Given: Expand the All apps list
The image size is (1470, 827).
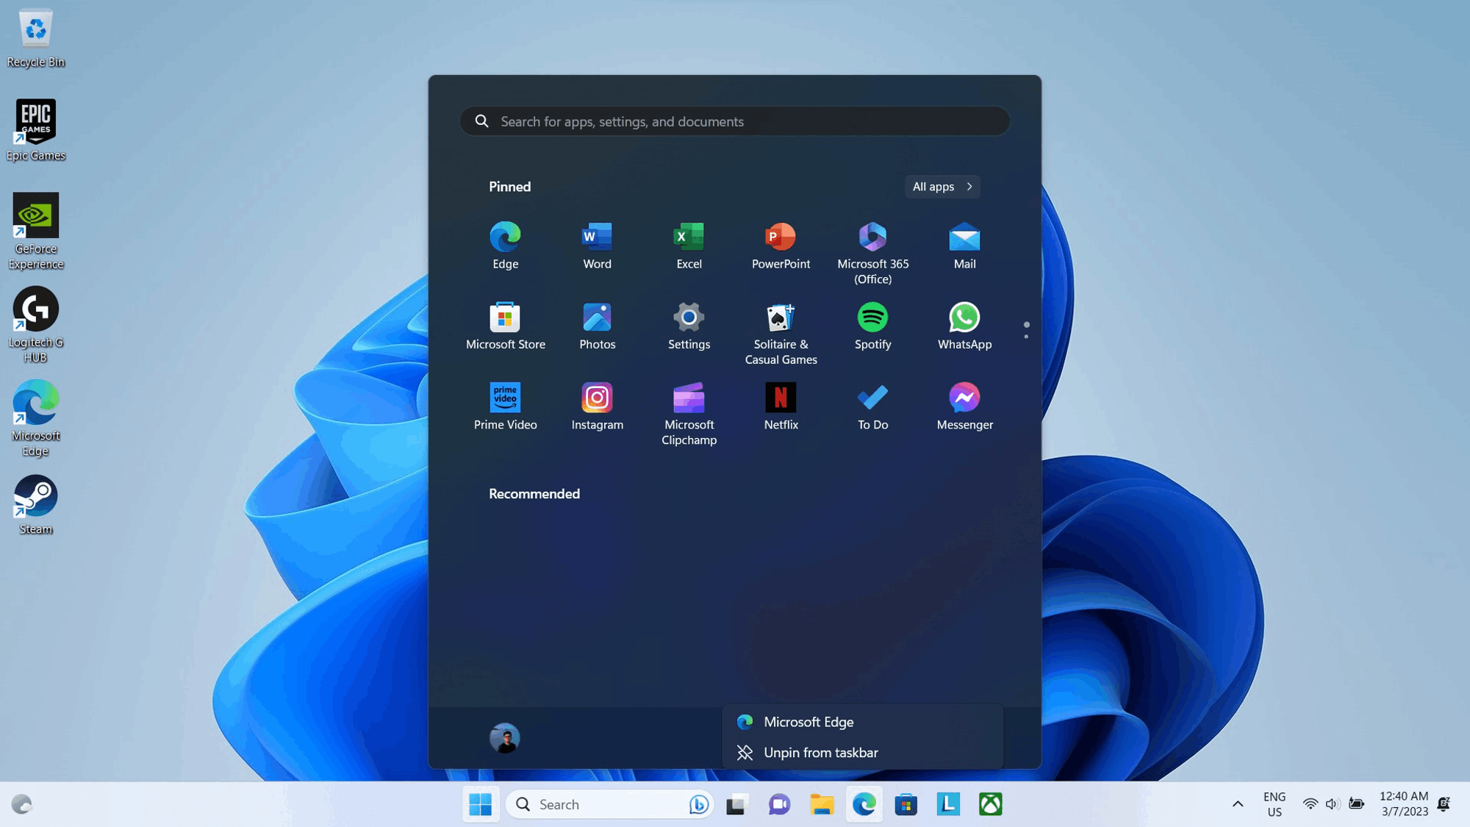Looking at the screenshot, I should 942,187.
